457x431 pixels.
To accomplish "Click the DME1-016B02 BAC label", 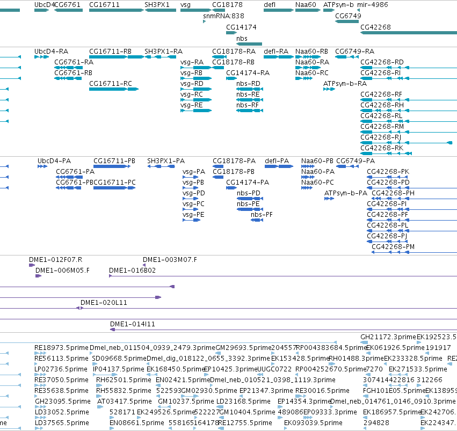I will [x=132, y=271].
